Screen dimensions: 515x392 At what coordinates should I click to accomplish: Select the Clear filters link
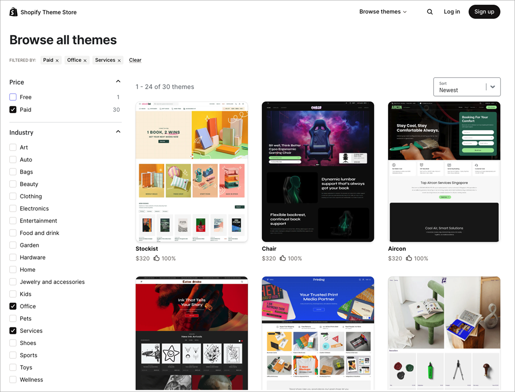coord(135,60)
